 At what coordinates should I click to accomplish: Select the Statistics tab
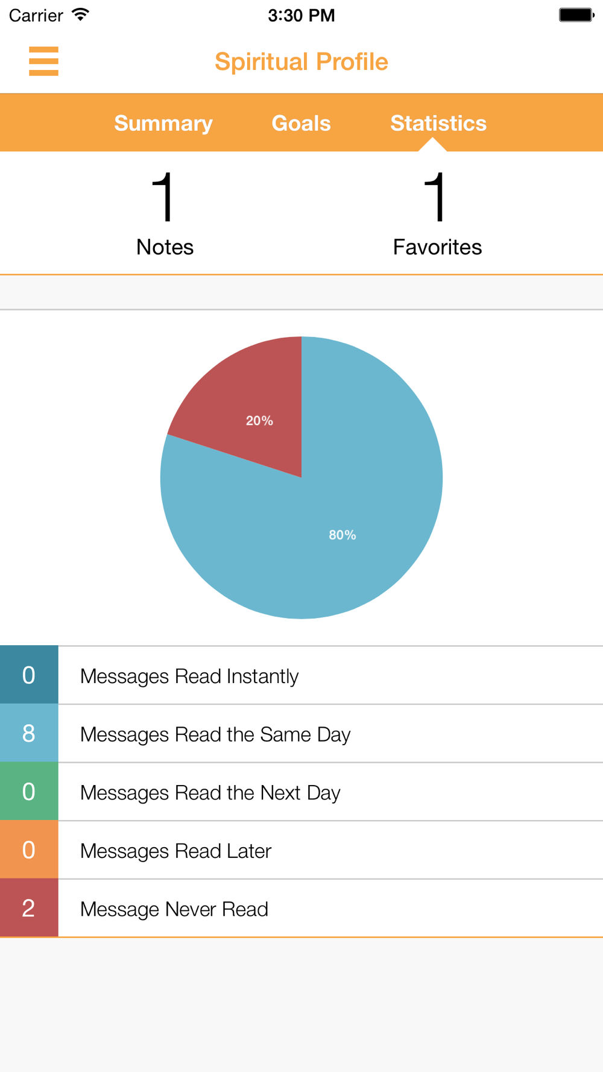click(x=438, y=123)
